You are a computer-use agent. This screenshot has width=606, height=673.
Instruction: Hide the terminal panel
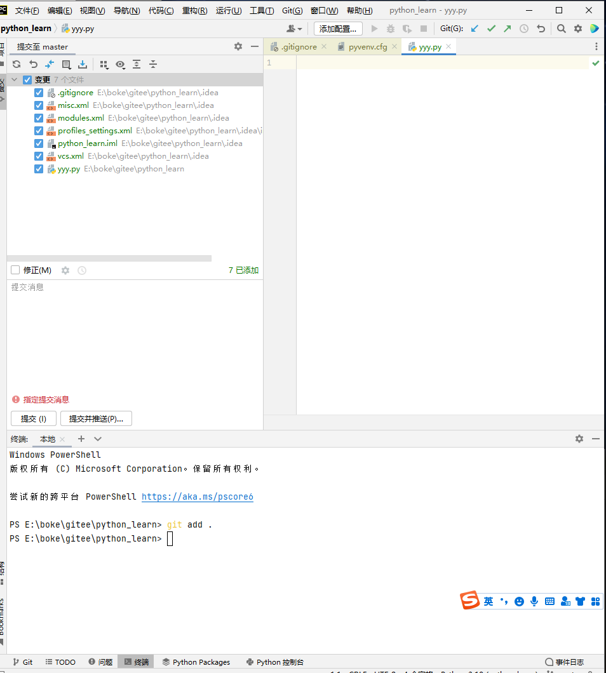coord(596,439)
